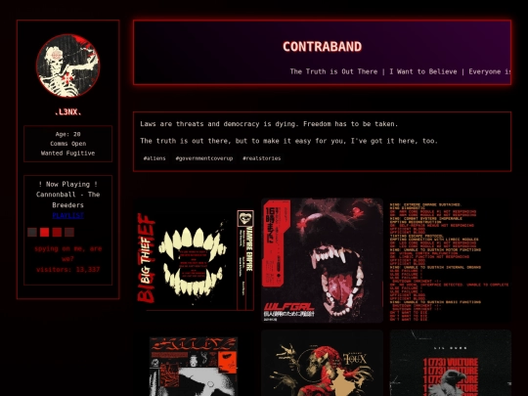Click the scrolling 'The Truth is Out There' marquee
Image resolution: width=528 pixels, height=396 pixels.
point(400,71)
